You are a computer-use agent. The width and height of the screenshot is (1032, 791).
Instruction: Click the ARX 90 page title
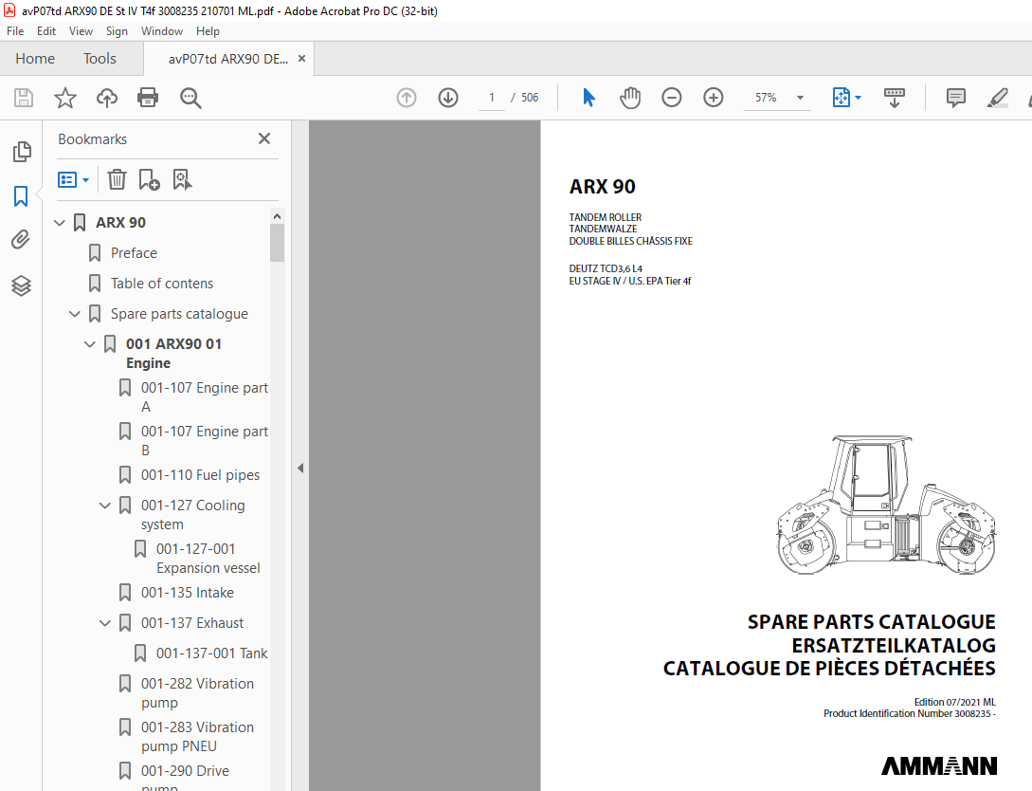tap(602, 187)
